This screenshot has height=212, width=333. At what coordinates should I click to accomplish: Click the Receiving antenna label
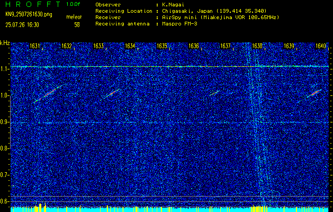coord(122,24)
